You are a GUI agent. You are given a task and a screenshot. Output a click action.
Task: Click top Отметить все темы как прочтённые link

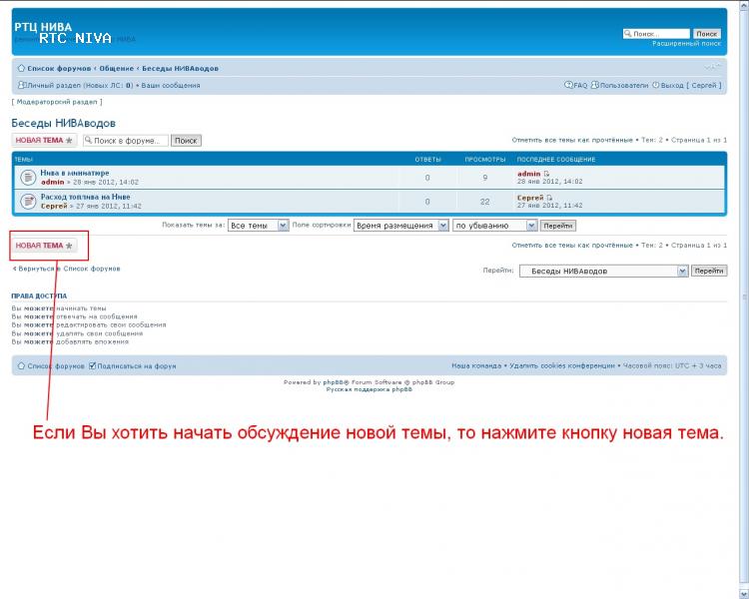pyautogui.click(x=572, y=140)
